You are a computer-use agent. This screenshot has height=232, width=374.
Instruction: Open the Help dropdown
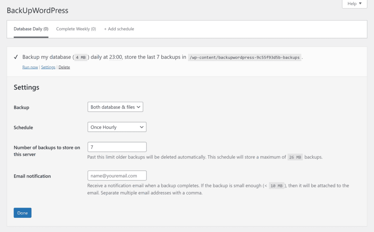pyautogui.click(x=354, y=4)
